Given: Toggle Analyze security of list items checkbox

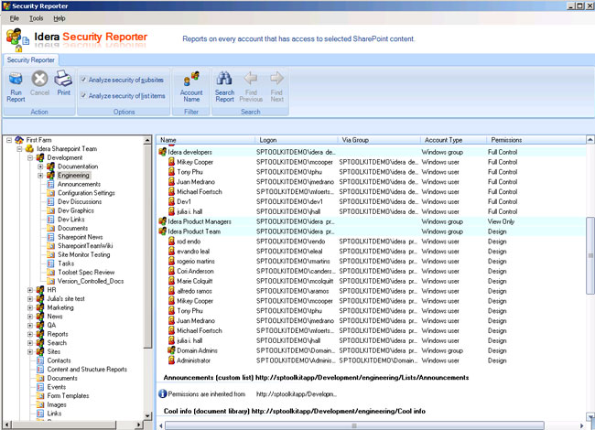Looking at the screenshot, I should (x=83, y=95).
